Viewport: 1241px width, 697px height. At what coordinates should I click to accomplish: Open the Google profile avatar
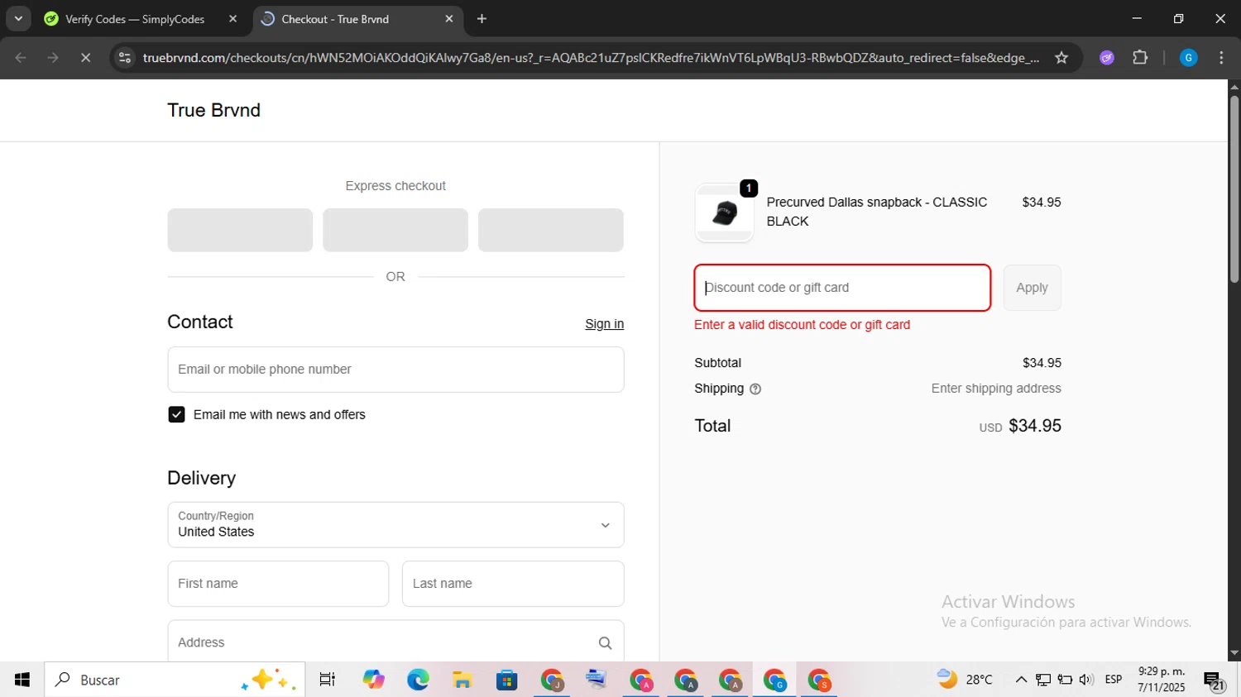(x=1188, y=58)
